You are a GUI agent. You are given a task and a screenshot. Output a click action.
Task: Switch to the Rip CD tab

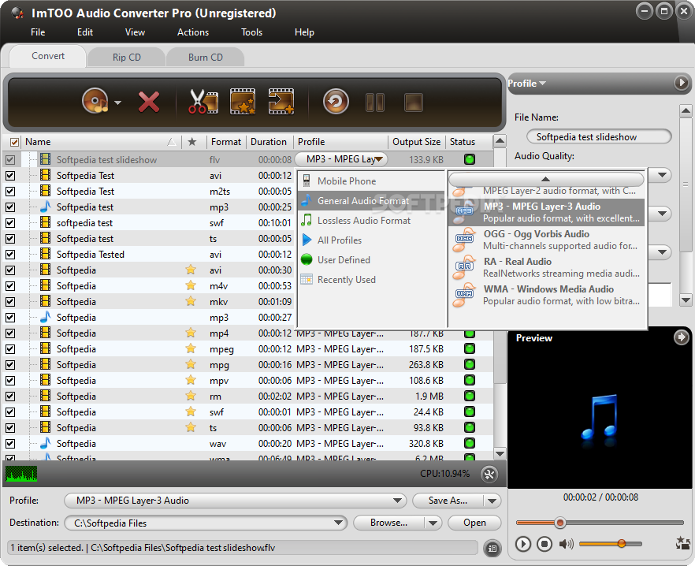126,58
